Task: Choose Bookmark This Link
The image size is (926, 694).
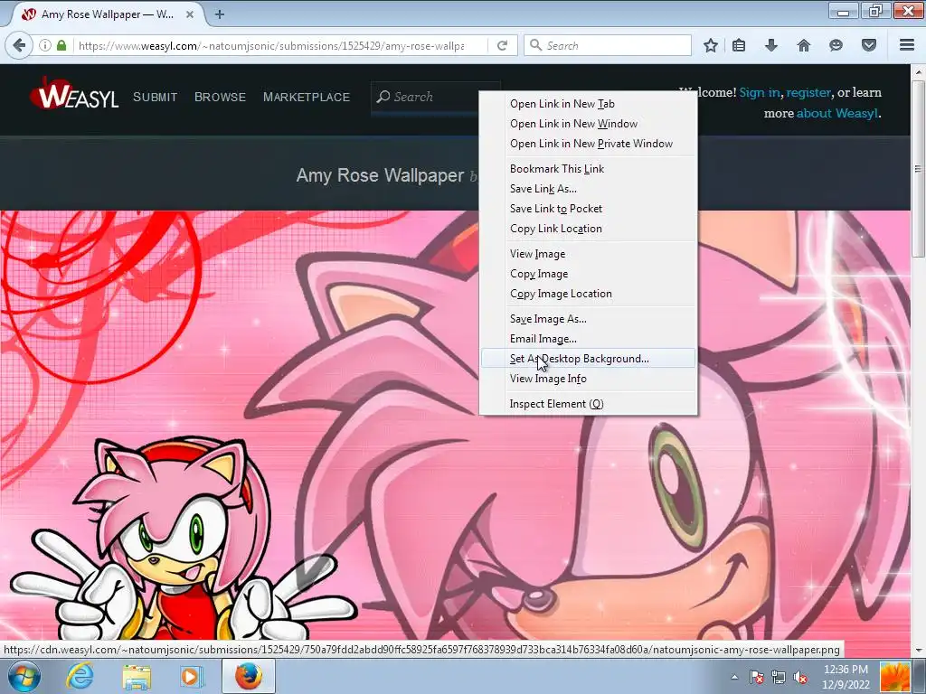Action: [588, 169]
